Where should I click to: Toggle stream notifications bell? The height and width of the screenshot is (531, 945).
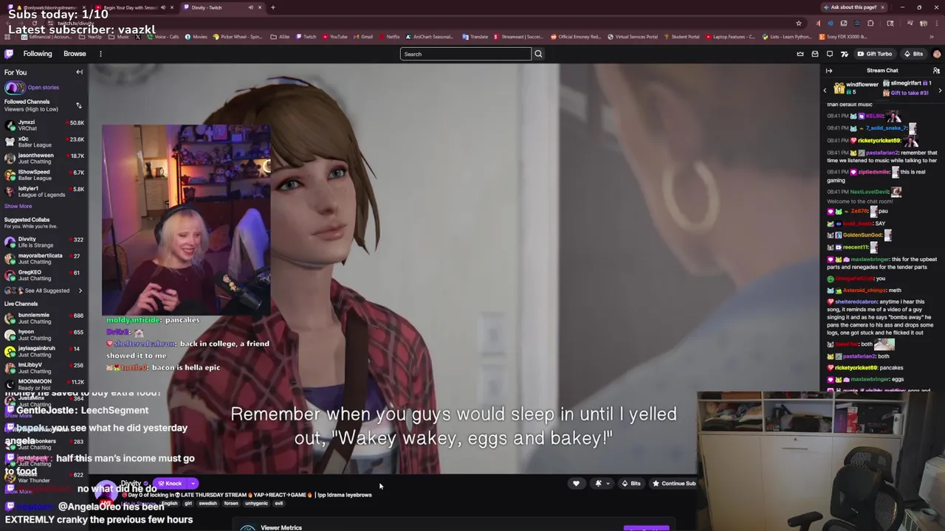click(x=599, y=484)
